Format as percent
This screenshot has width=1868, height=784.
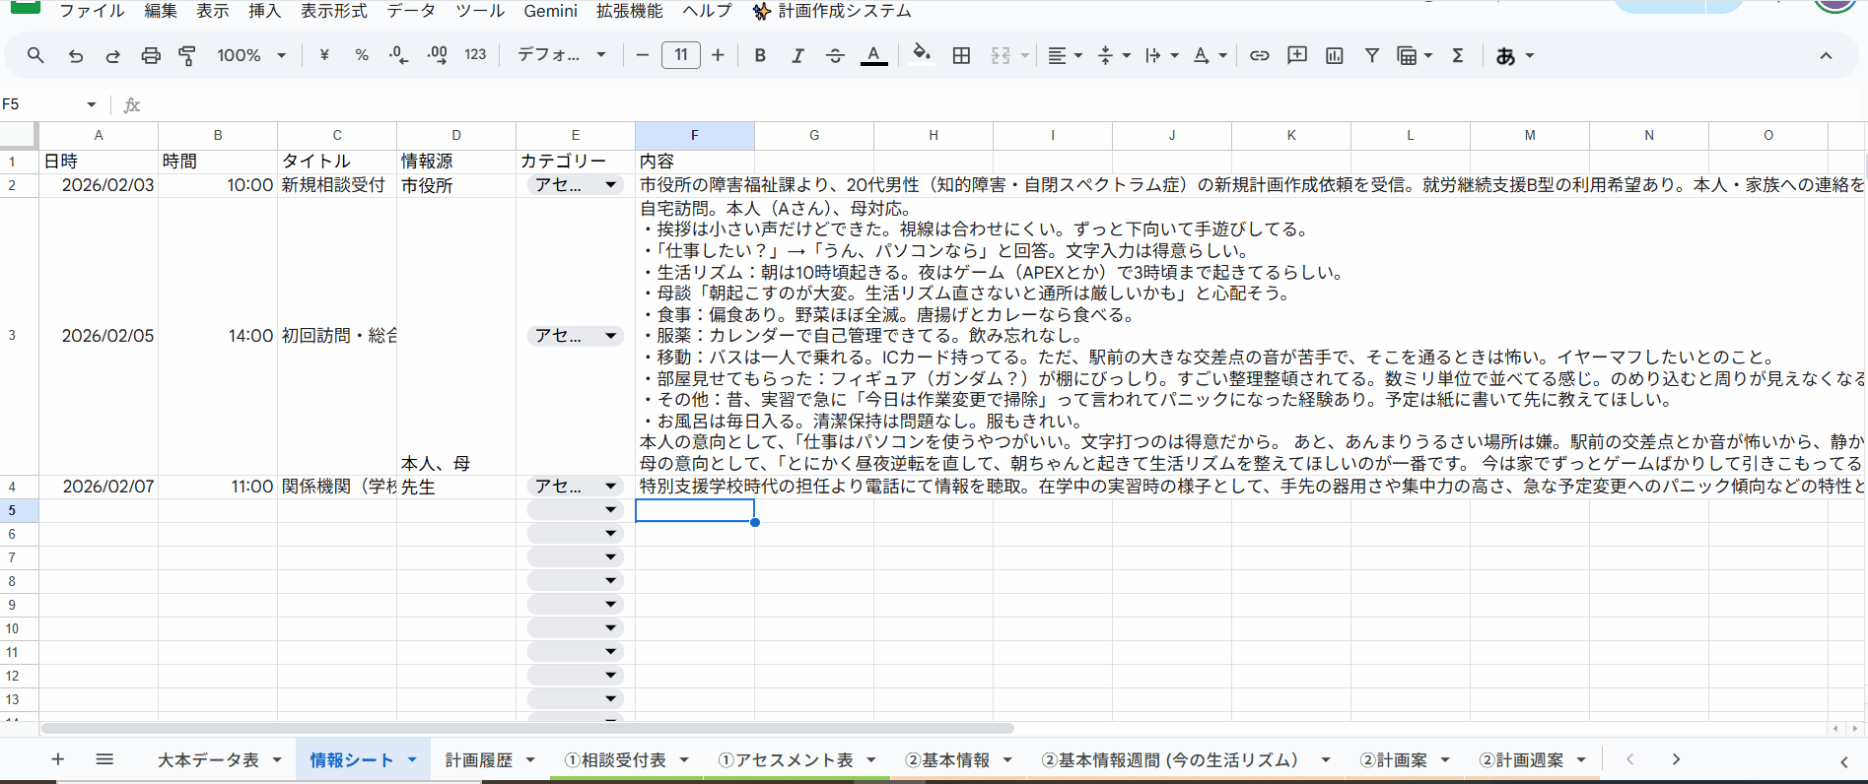tap(362, 55)
